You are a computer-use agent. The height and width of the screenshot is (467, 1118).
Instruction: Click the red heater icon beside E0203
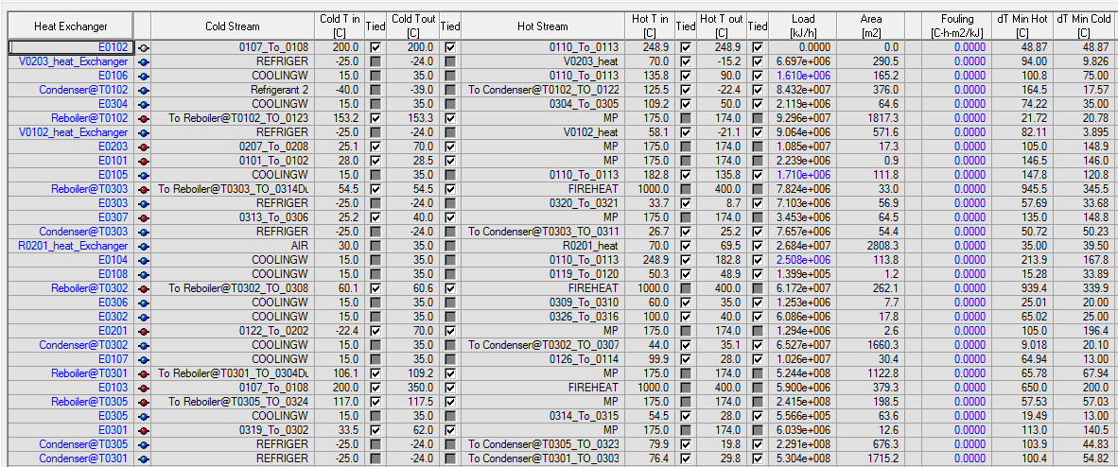click(144, 147)
